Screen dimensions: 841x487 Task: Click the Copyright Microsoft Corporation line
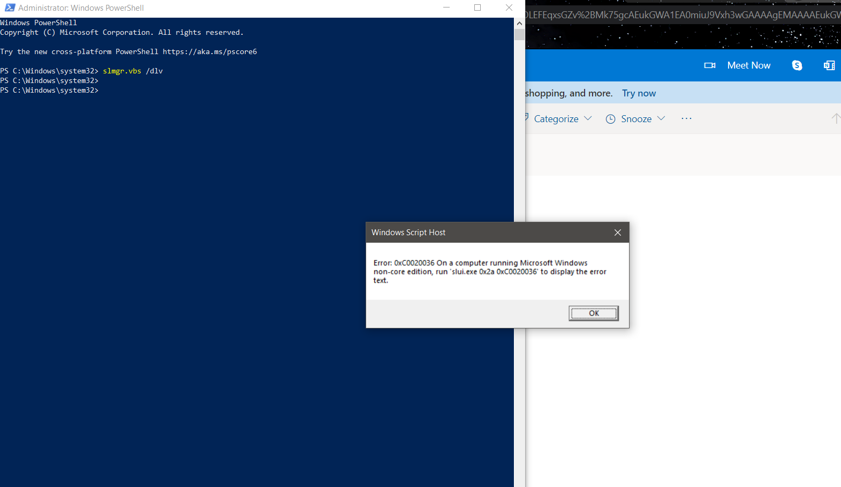(122, 32)
